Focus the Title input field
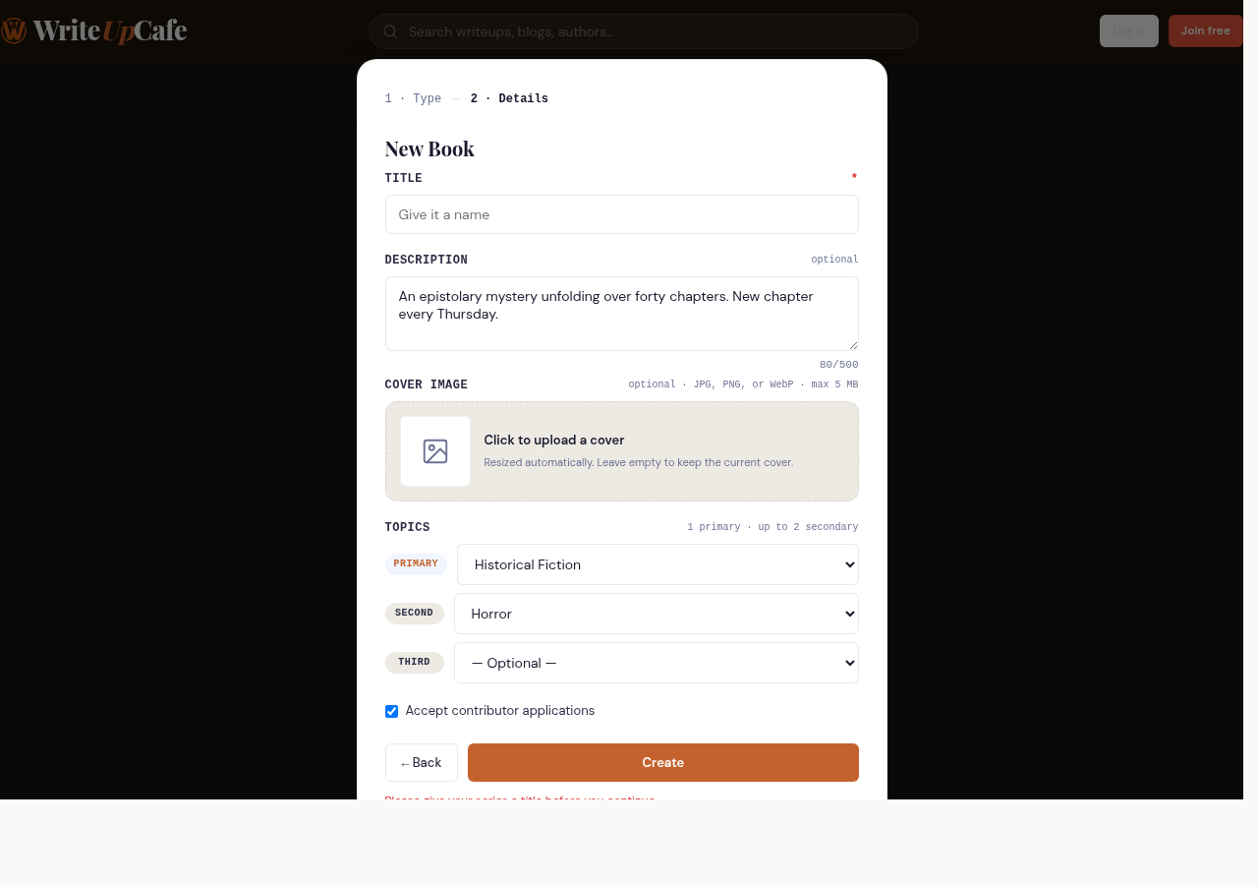The height and width of the screenshot is (885, 1258). tap(622, 214)
